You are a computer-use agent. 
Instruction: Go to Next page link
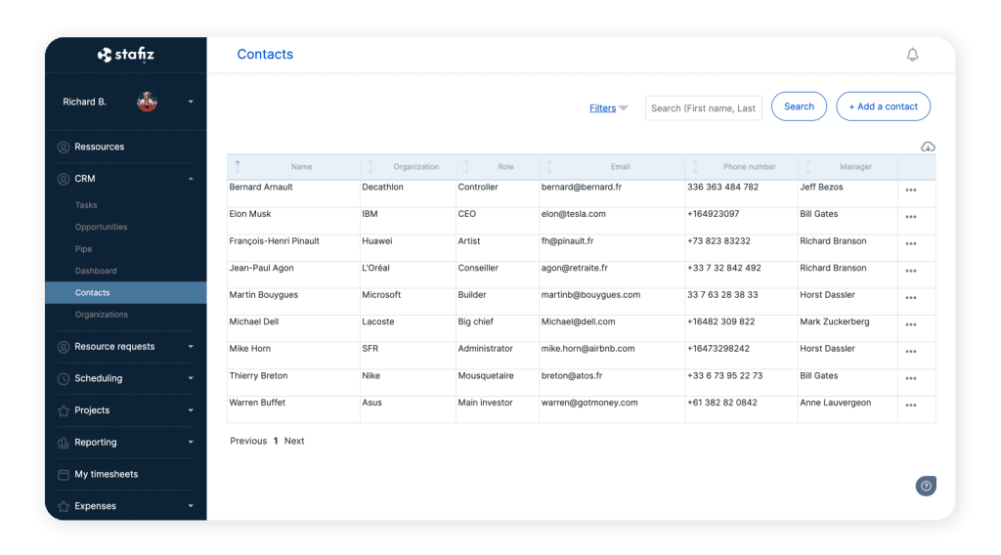pos(293,441)
